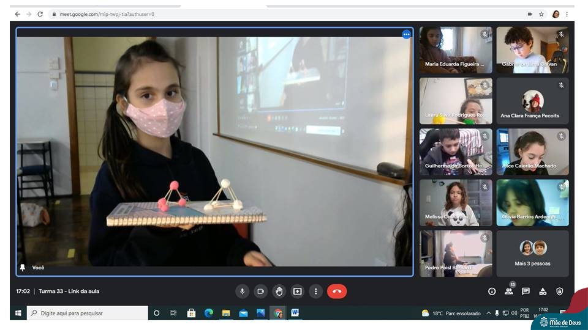588x330 pixels.
Task: Raise your hand in the meeting
Action: (x=279, y=291)
